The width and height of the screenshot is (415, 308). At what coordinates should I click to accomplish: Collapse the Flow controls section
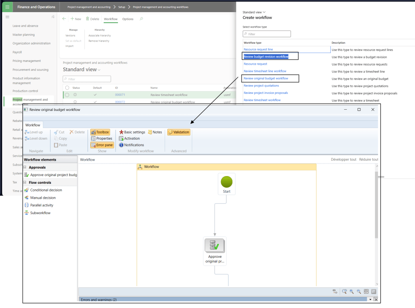point(25,183)
